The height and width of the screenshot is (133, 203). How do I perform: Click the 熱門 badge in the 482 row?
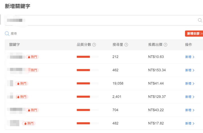point(28,123)
